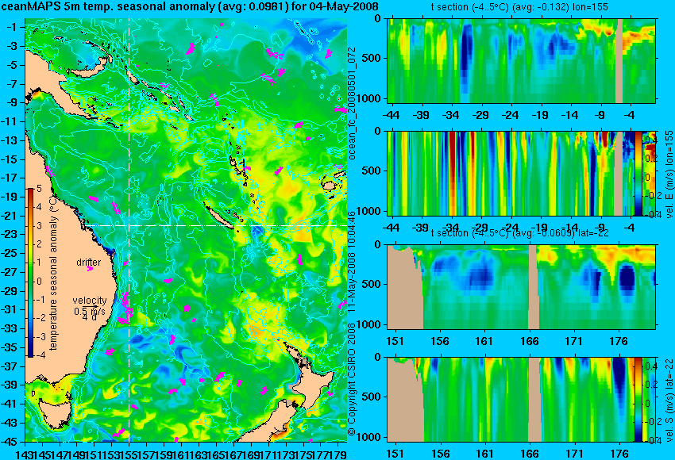Click the '-11' map latitude label
The height and width of the screenshot is (460, 675).
tap(10, 121)
